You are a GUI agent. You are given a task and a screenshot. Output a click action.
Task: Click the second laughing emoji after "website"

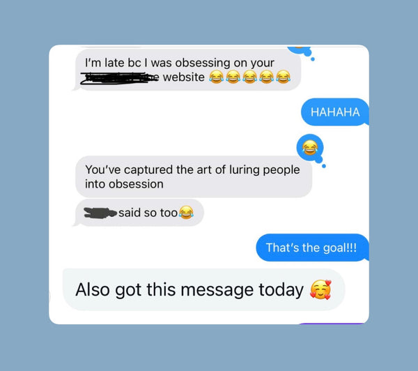233,77
